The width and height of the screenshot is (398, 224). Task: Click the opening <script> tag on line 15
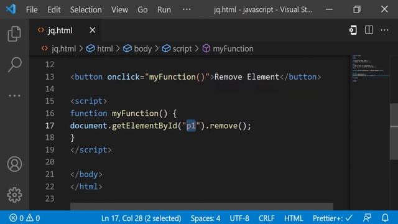[88, 101]
